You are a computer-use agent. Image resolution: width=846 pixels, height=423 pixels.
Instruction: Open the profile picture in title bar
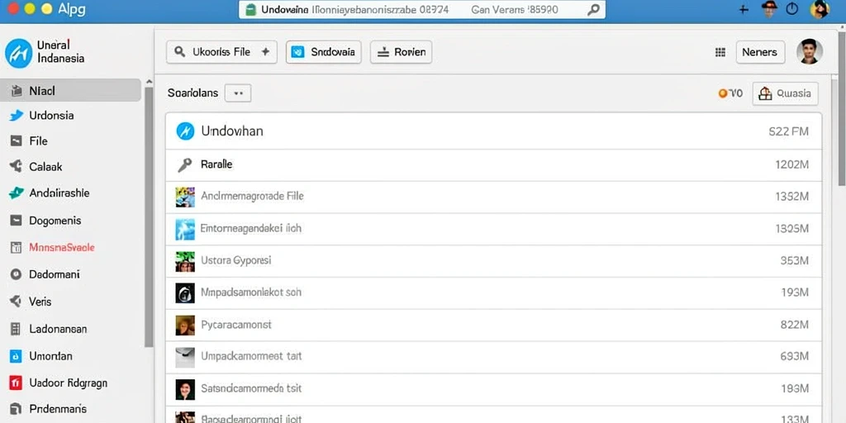pos(820,9)
